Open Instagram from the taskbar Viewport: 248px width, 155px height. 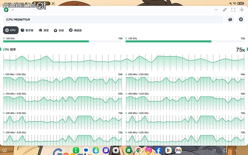pyautogui.click(x=148, y=150)
